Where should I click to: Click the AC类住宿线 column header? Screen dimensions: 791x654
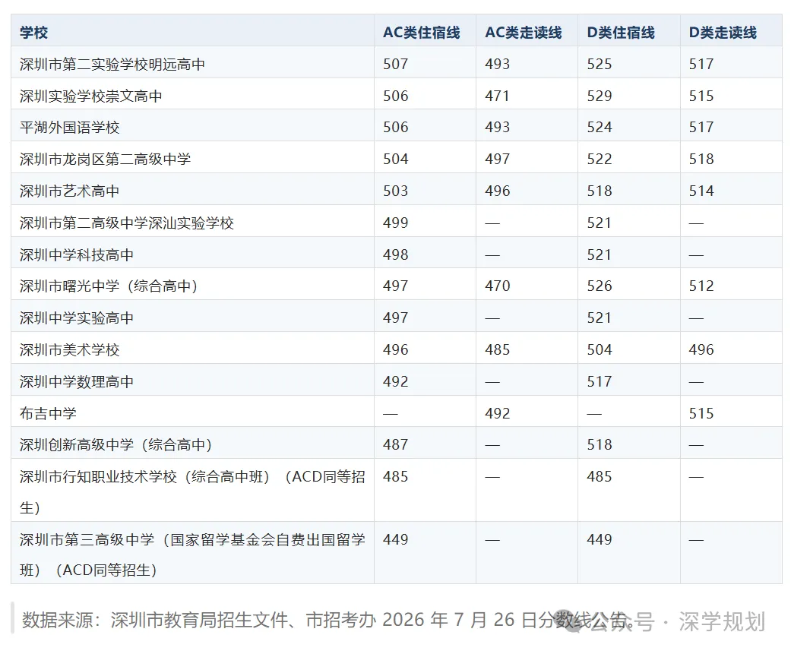click(421, 33)
